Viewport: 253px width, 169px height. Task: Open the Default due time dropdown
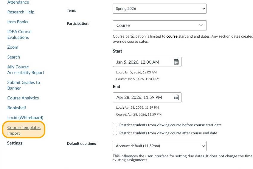click(159, 146)
